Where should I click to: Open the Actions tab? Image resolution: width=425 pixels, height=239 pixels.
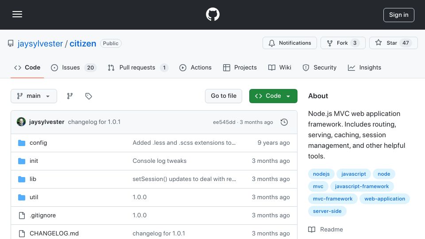pyautogui.click(x=195, y=67)
